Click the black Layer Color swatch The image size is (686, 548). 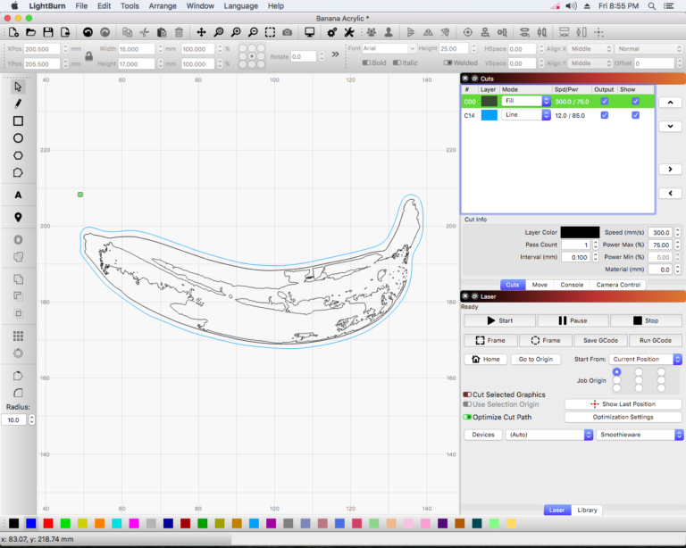click(x=580, y=232)
